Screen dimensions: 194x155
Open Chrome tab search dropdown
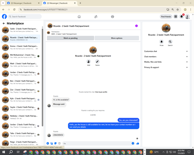[3, 3]
